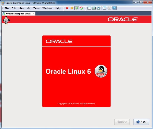Click the Reset VM icon
Image resolution: width=153 pixels, height=129 pixels.
point(81,8)
